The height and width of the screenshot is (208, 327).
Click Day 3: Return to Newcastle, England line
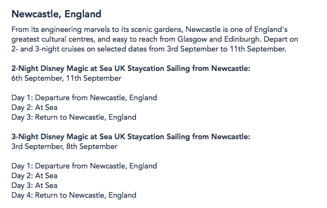pos(74,117)
